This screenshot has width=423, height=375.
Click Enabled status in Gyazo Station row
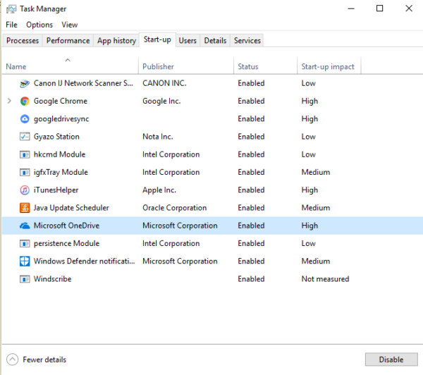[251, 137]
